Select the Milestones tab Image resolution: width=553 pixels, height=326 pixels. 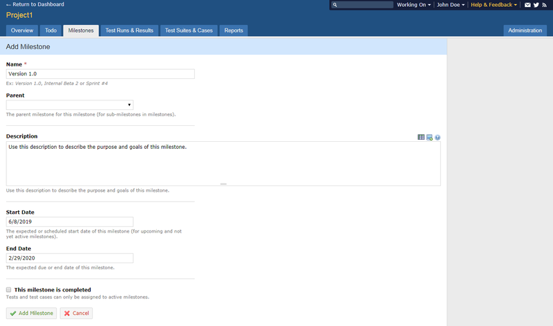(81, 30)
